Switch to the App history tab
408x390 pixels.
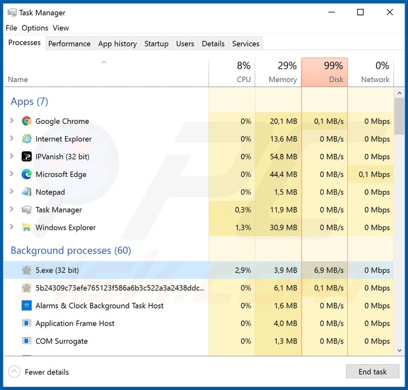pyautogui.click(x=117, y=43)
